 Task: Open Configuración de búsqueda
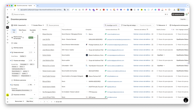coord(179,25)
